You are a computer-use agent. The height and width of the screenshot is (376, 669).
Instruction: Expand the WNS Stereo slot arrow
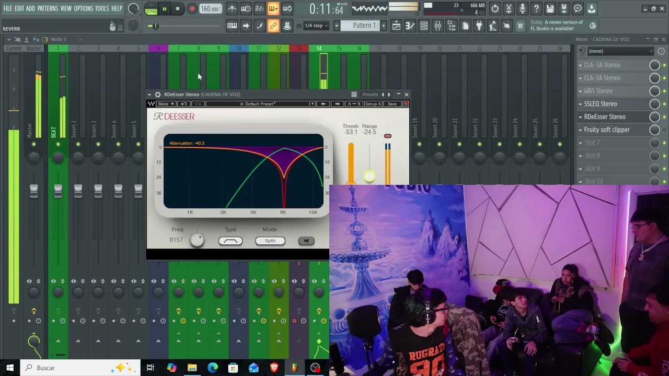tap(580, 91)
